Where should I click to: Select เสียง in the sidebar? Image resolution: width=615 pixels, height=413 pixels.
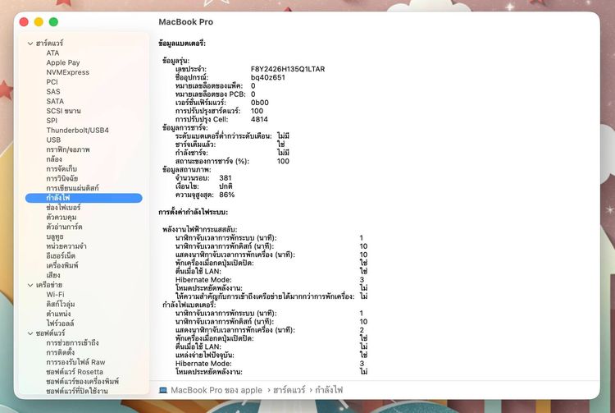(53, 275)
